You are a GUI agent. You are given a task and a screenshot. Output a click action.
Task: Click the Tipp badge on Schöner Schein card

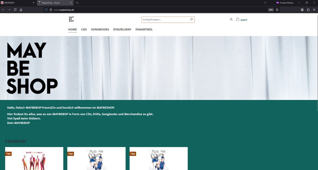[x=8, y=153]
